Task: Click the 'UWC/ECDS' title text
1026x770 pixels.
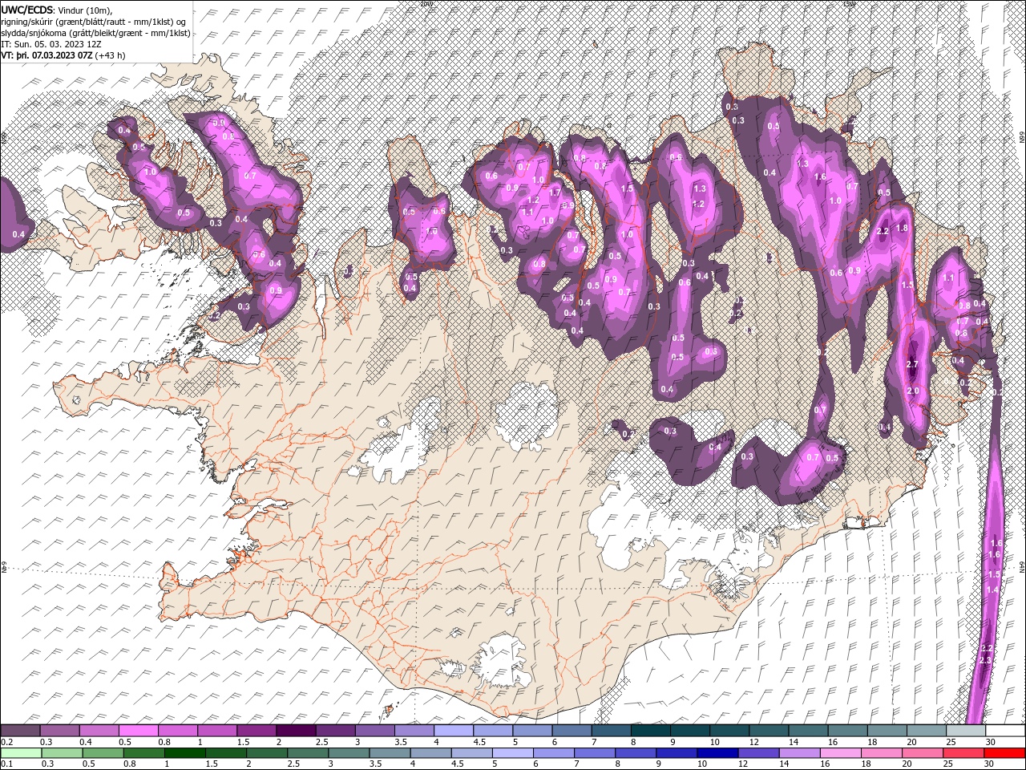Action: [x=27, y=10]
